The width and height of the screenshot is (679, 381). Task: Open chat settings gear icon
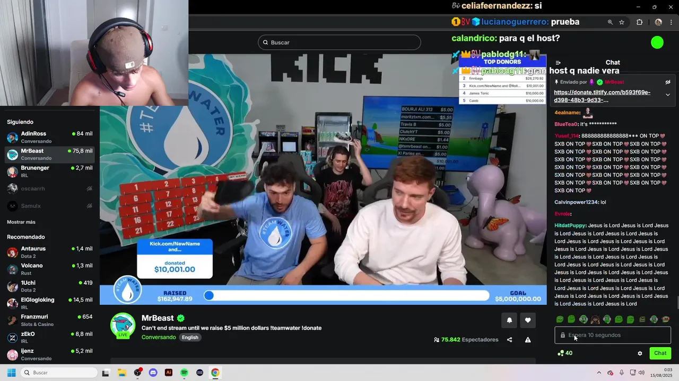640,353
